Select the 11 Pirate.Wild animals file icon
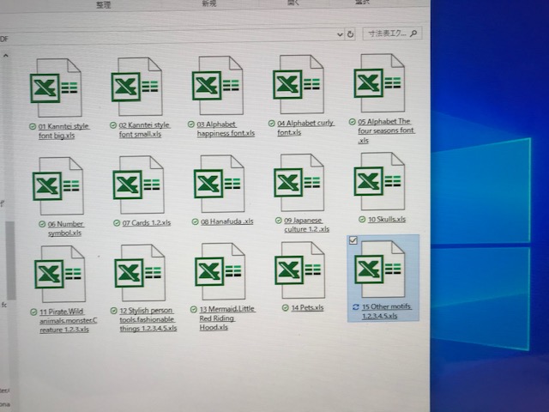Image resolution: width=549 pixels, height=412 pixels. coord(60,274)
